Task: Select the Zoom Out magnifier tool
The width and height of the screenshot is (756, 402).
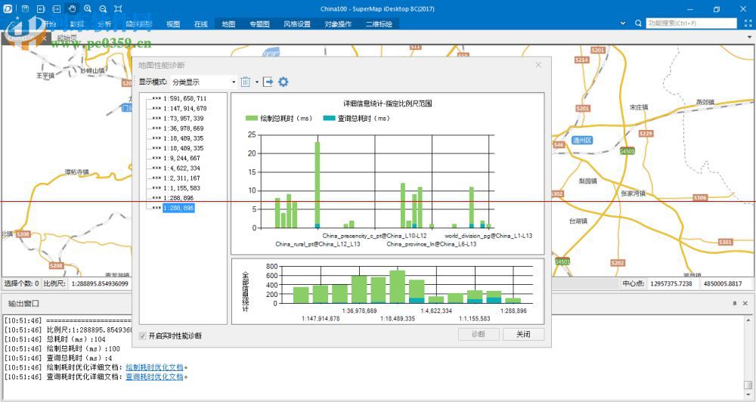Action: point(103,8)
